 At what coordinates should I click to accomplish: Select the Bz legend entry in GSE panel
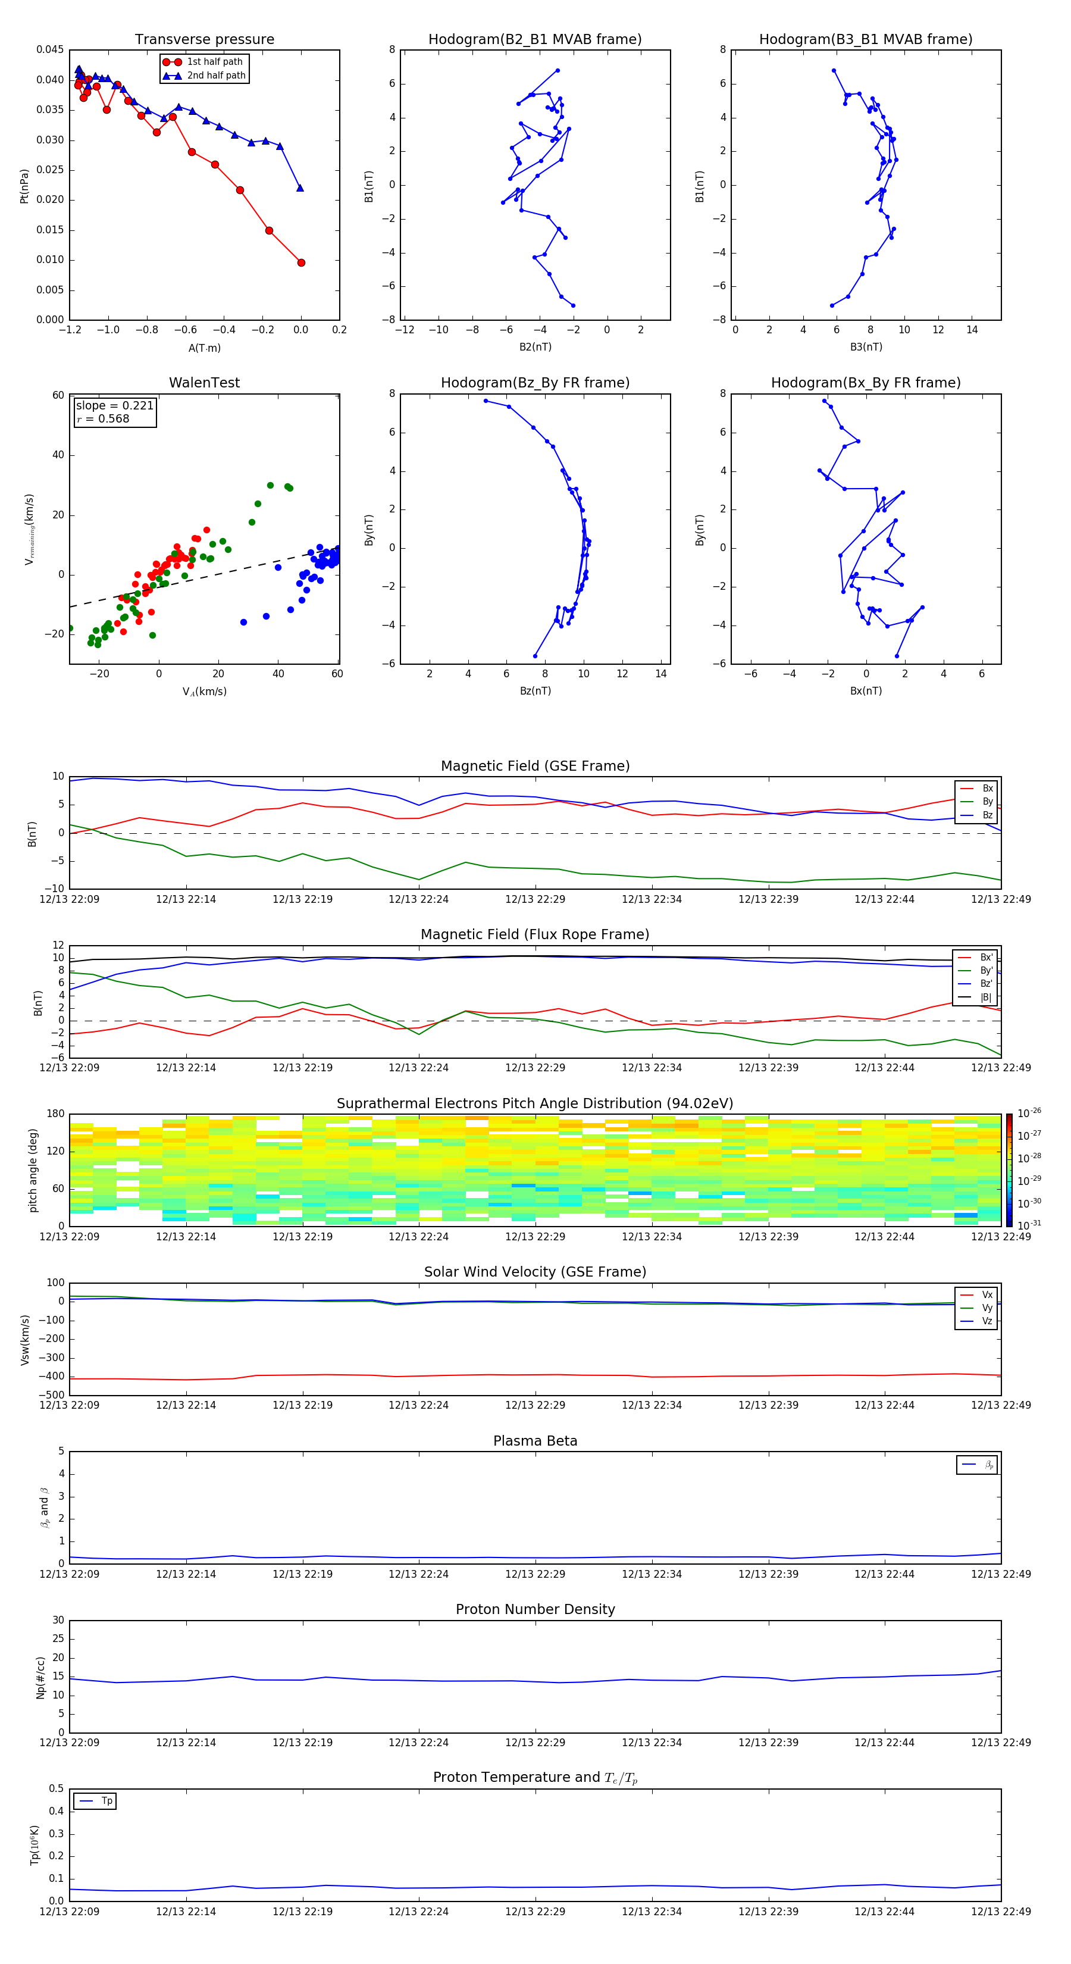click(976, 815)
